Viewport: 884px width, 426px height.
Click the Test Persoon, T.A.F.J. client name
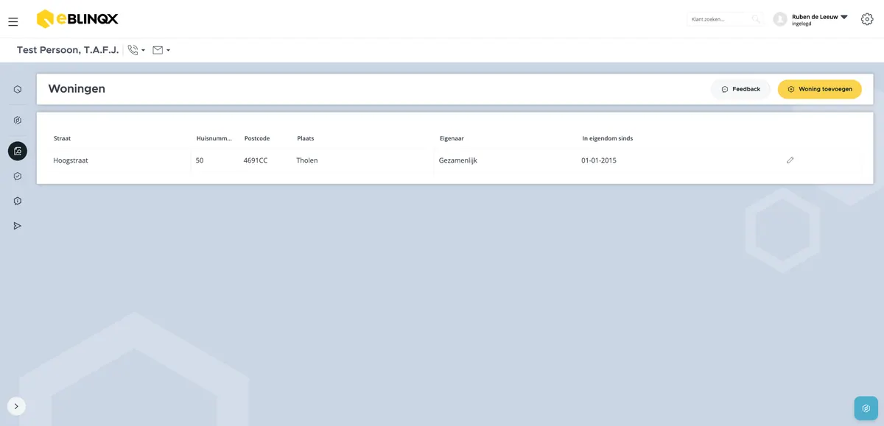(x=68, y=50)
